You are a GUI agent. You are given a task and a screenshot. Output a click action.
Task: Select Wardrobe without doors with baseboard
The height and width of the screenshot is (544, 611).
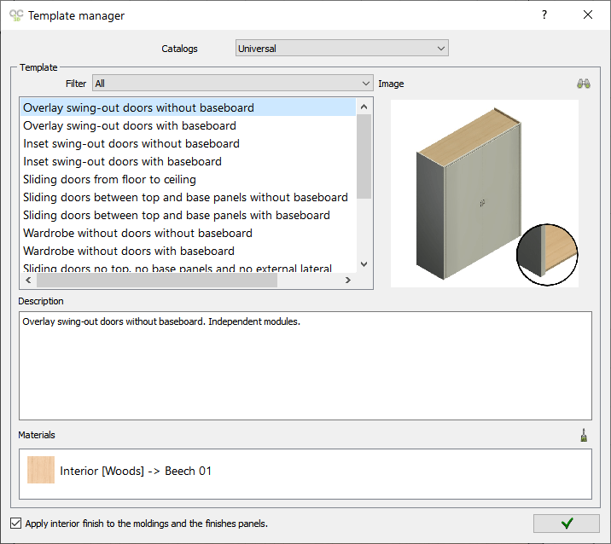(188, 251)
